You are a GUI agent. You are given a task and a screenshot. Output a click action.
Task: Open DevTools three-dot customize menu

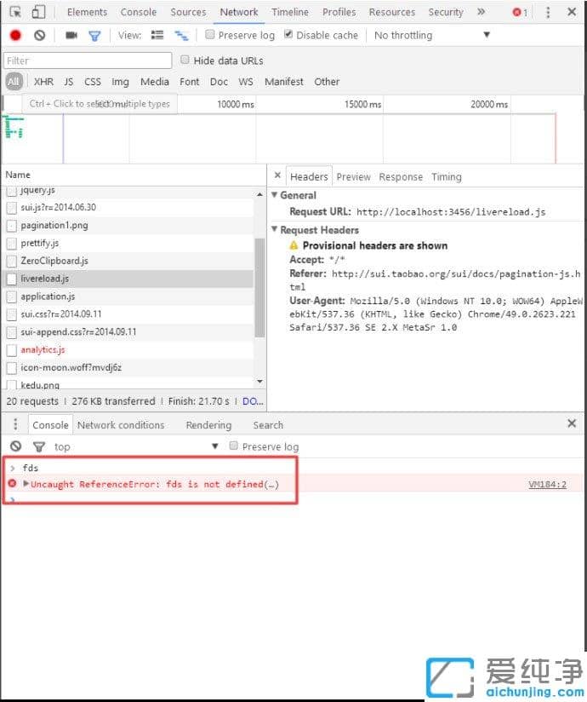548,12
